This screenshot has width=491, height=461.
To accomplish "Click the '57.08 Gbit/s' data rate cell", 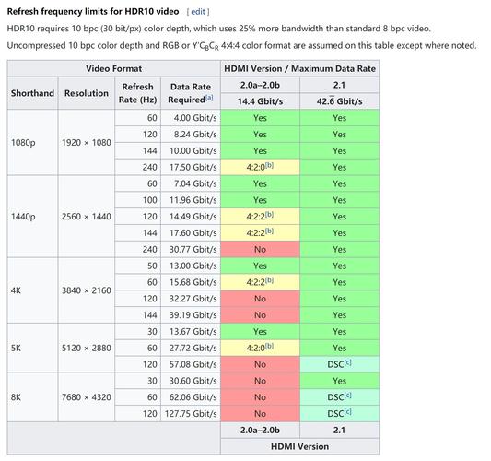I will click(191, 364).
